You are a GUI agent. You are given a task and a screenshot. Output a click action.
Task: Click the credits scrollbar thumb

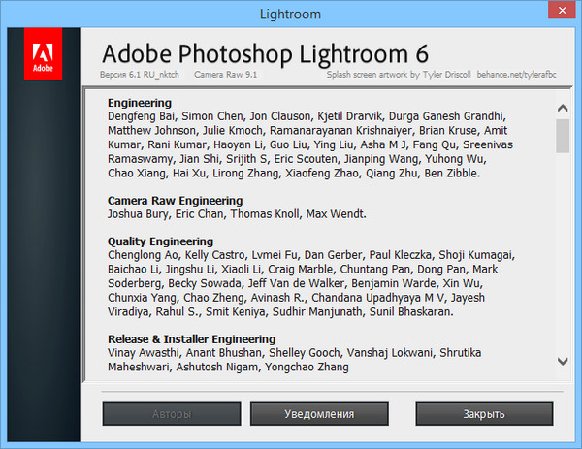tap(562, 135)
